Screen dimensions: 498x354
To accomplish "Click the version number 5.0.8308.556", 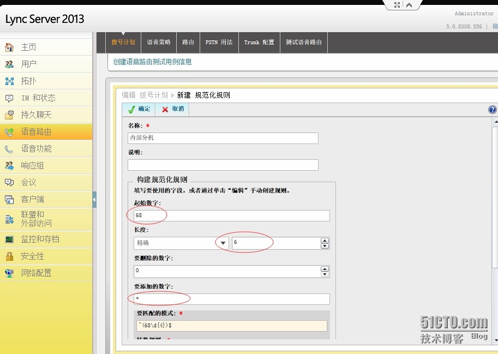I will pyautogui.click(x=464, y=27).
